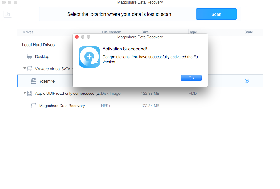Click the HFS+ file system cell
Viewport: 280px width, 189px height.
(x=106, y=106)
